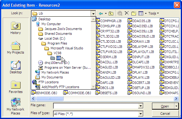This screenshot has height=119, width=182.
Task: Go up one folder level
Action: (x=111, y=13)
